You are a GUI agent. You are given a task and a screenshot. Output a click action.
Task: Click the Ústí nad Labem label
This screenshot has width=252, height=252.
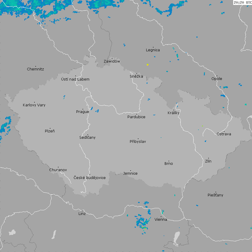[x=75, y=79]
